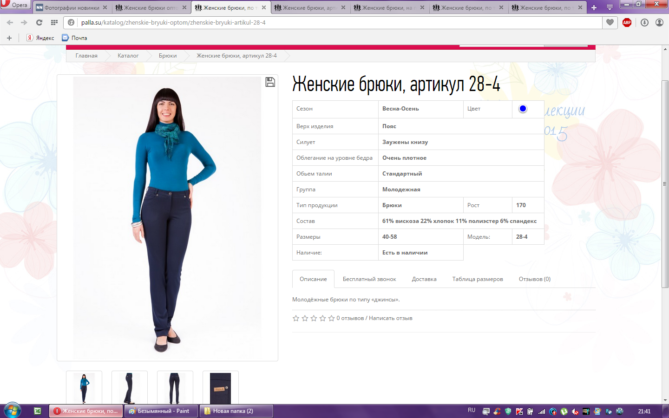This screenshot has width=669, height=418.
Task: Go to Каталог breadcrumb
Action: [128, 56]
